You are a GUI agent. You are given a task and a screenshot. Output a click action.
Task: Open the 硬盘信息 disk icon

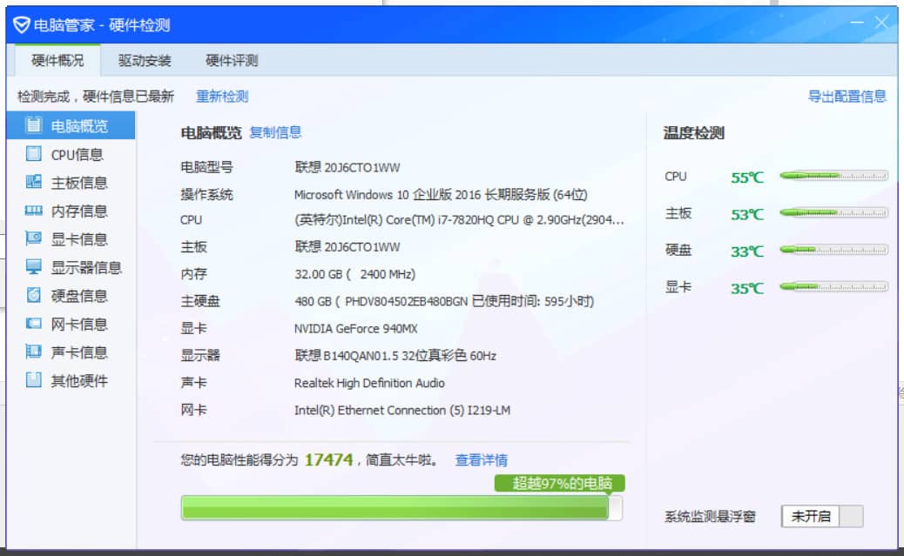pyautogui.click(x=34, y=295)
